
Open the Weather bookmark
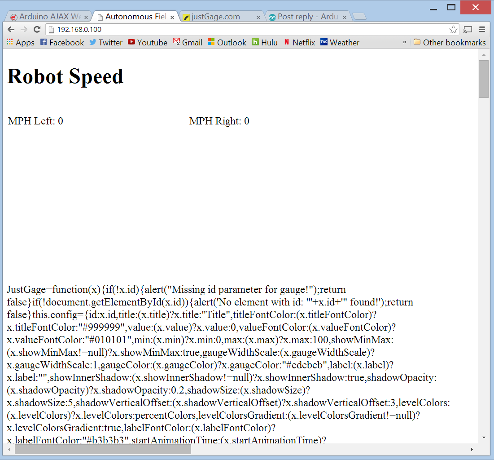(340, 42)
